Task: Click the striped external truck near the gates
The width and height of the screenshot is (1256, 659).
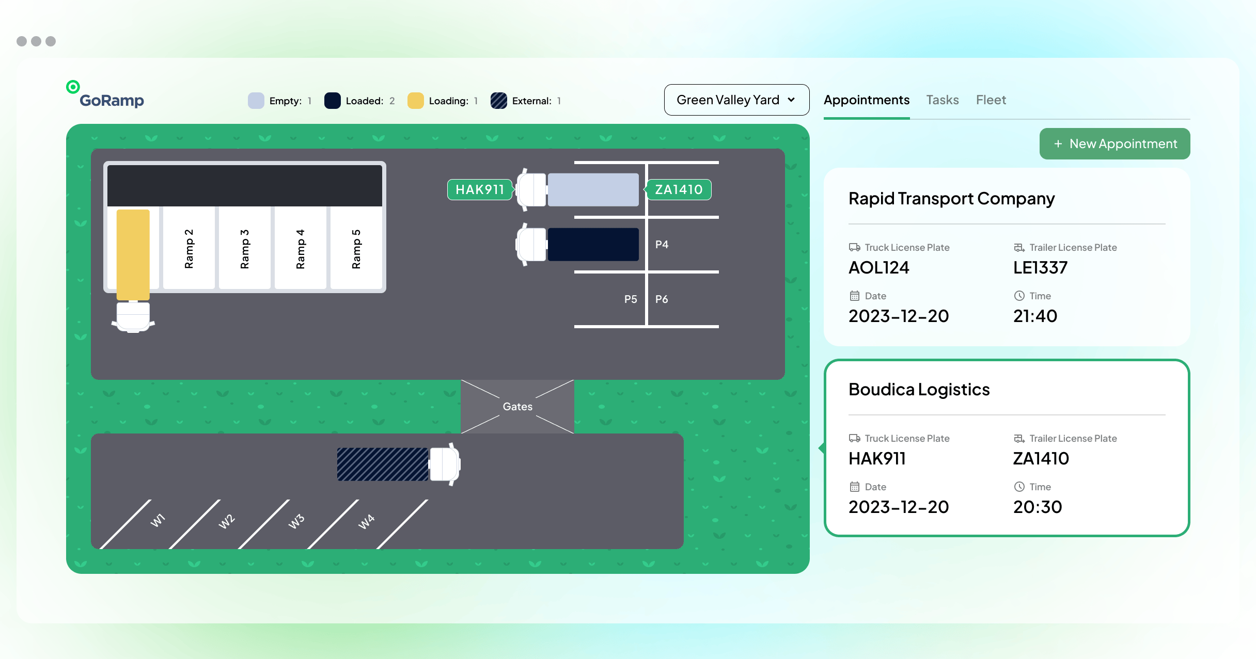Action: coord(383,464)
